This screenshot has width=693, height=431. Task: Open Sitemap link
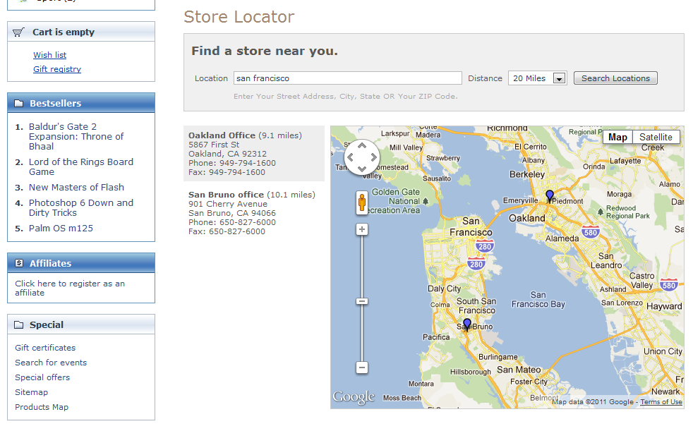click(x=31, y=392)
